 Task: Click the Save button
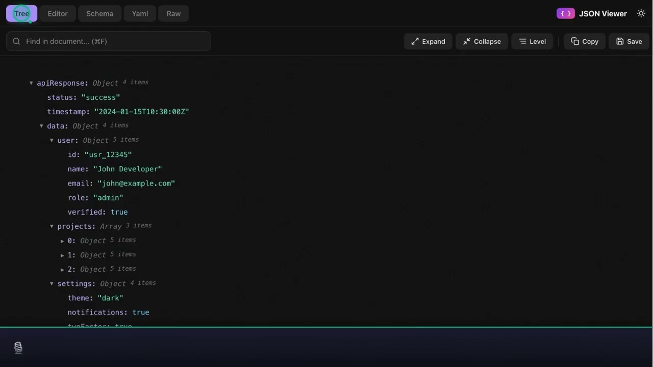pos(629,41)
